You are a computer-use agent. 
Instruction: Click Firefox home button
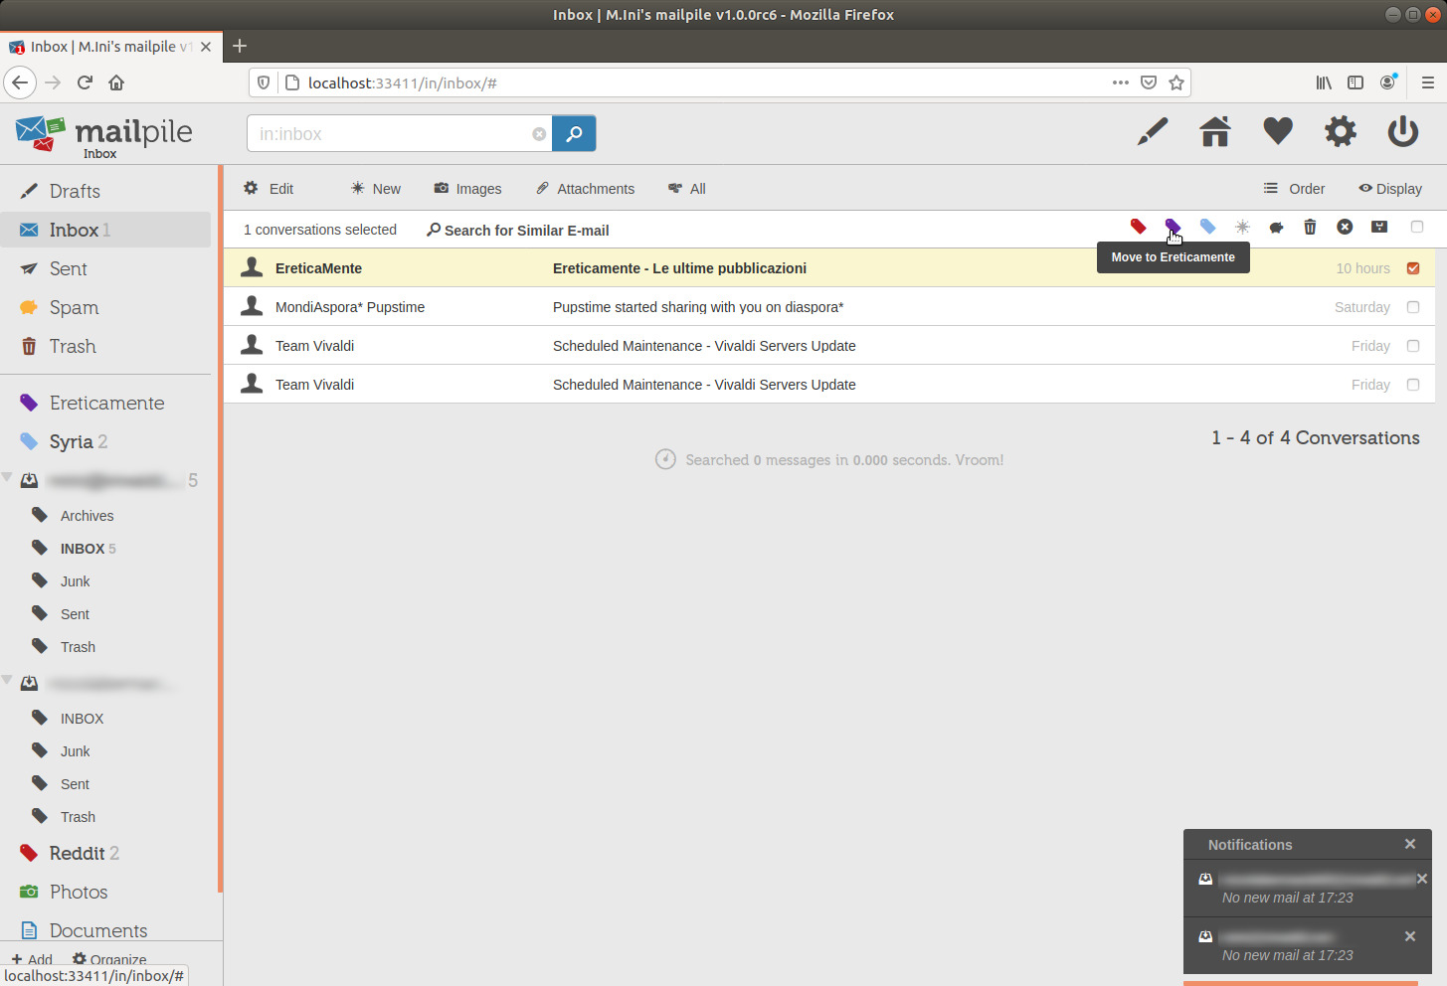(x=116, y=82)
